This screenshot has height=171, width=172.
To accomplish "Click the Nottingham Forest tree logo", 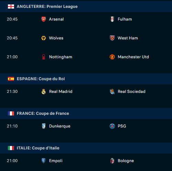I will click(44, 57).
